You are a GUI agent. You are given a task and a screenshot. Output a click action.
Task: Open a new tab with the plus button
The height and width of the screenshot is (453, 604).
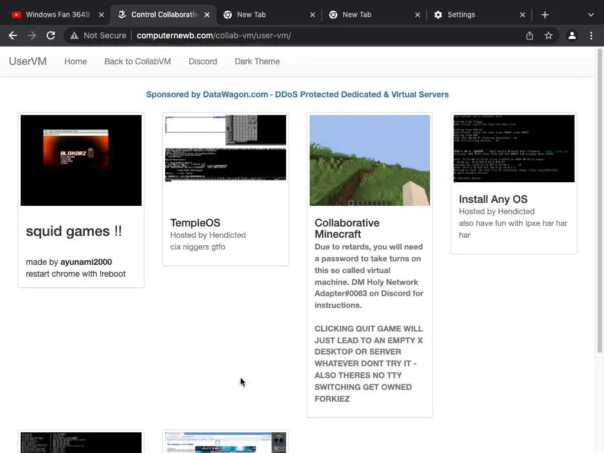click(544, 15)
